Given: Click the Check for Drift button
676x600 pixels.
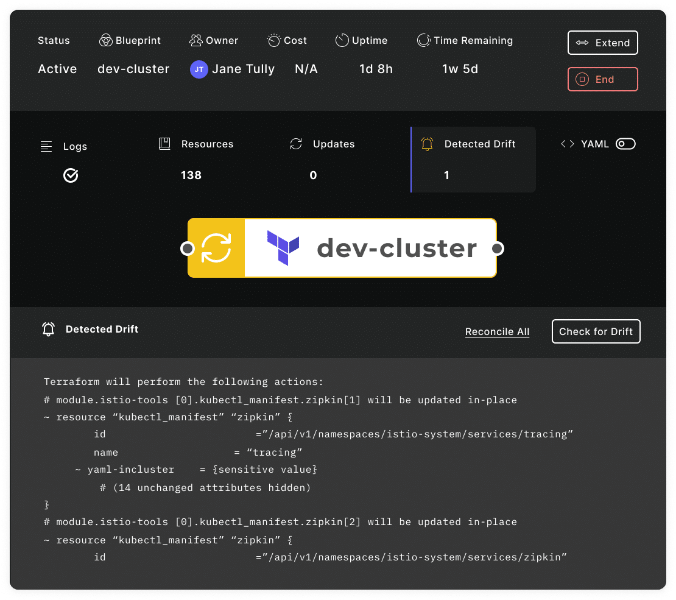Looking at the screenshot, I should tap(596, 331).
